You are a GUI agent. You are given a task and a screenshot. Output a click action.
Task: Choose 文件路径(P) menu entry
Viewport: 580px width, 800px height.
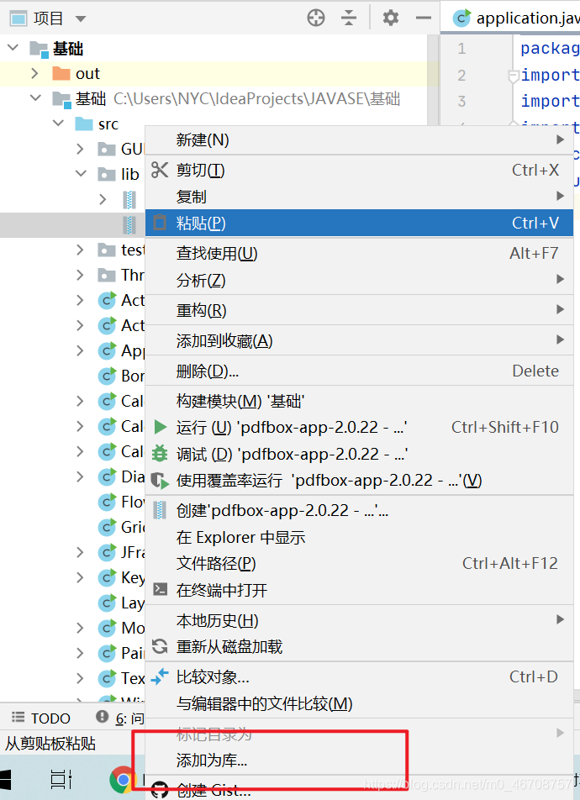point(359,563)
